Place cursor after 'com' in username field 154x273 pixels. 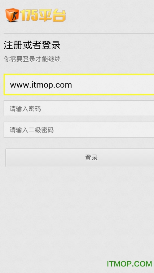click(x=72, y=85)
